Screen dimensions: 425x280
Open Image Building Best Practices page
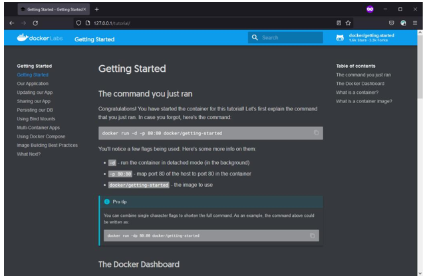47,145
